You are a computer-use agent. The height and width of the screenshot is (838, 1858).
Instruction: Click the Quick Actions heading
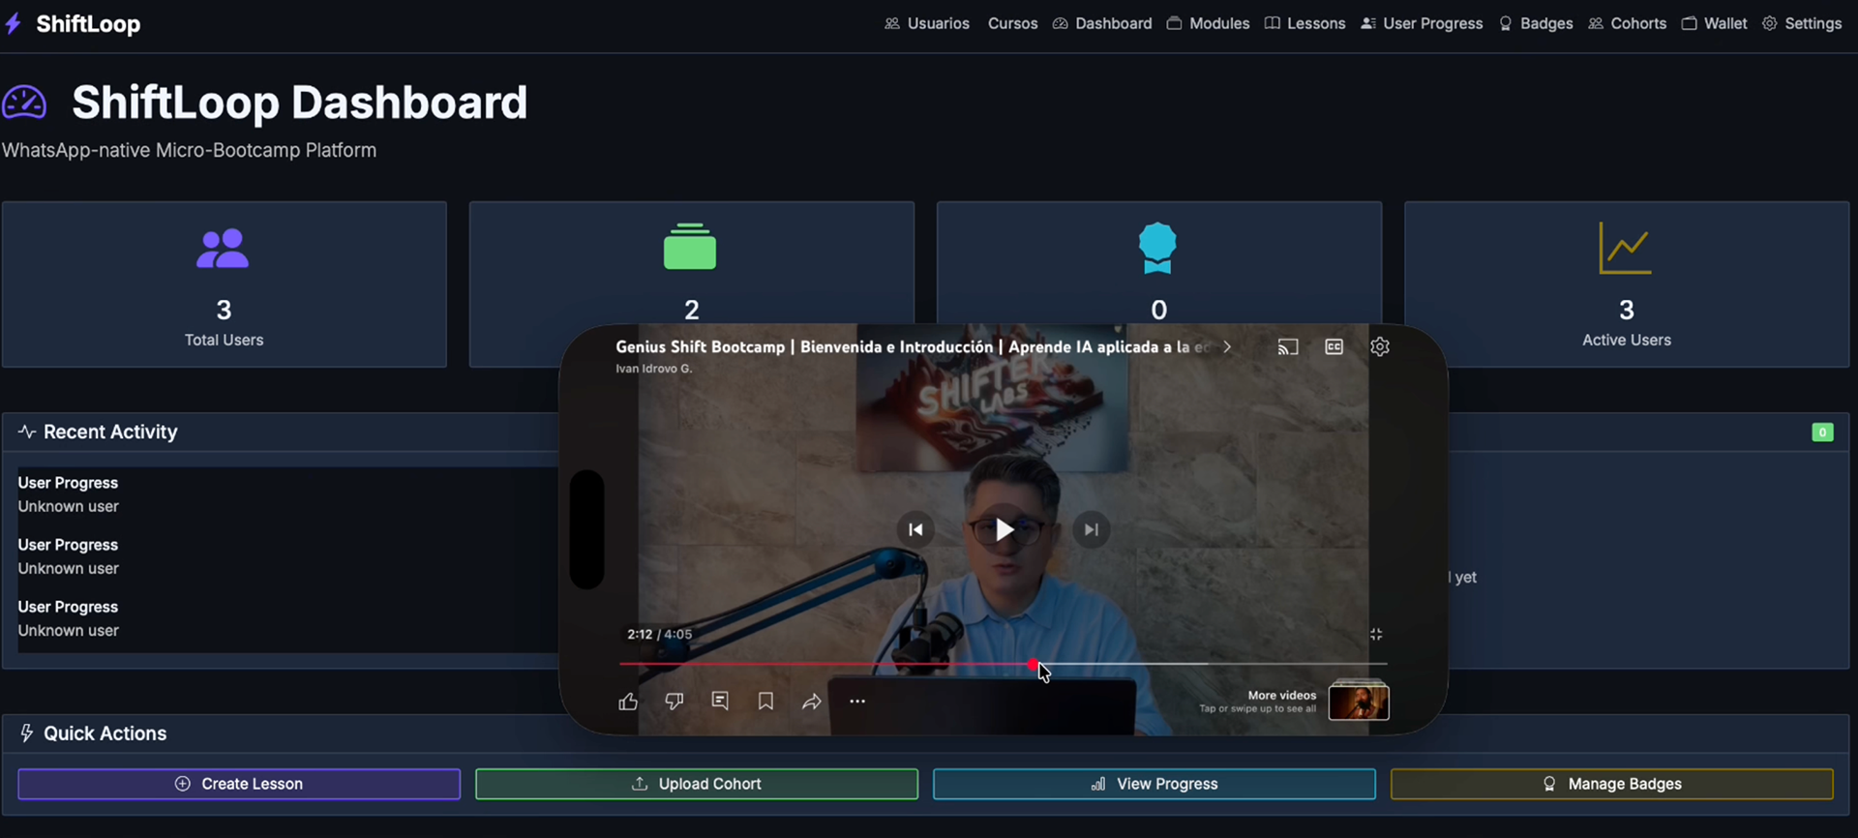coord(105,733)
